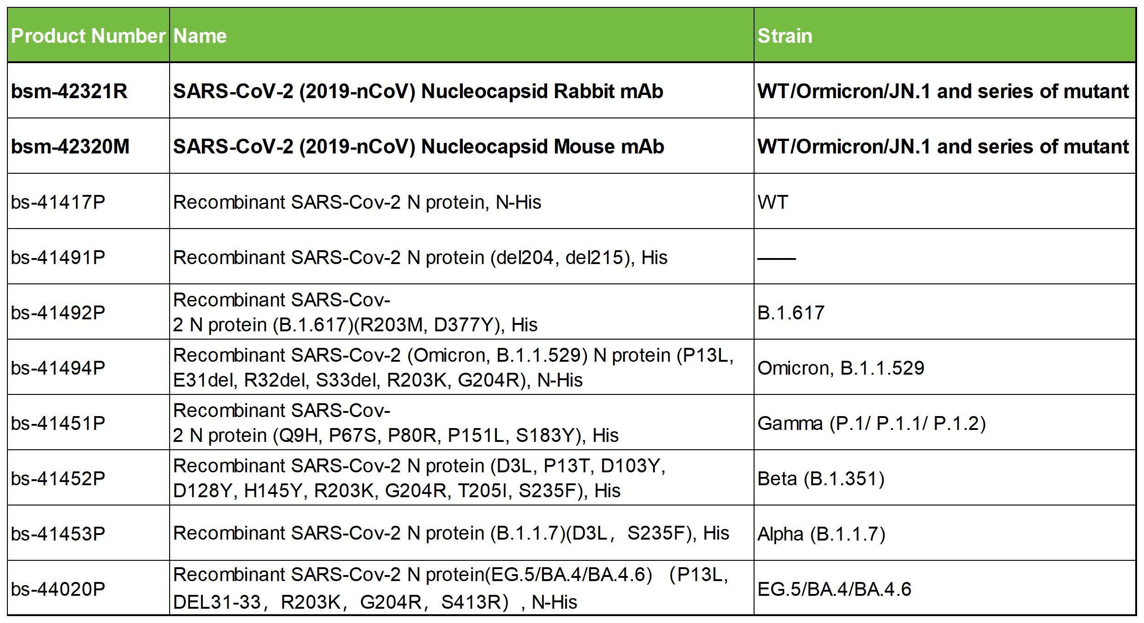The height and width of the screenshot is (623, 1144).
Task: Select product number bs-41491P
Action: pyautogui.click(x=58, y=257)
